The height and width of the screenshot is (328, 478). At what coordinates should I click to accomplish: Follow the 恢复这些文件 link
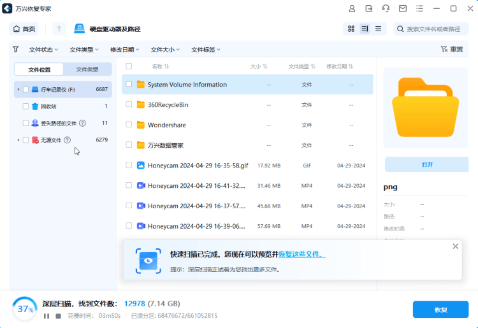click(302, 254)
